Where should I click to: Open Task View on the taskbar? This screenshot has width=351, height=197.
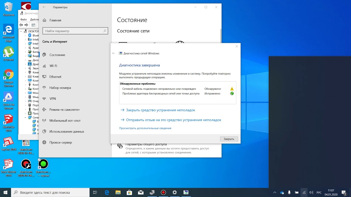pos(95,192)
